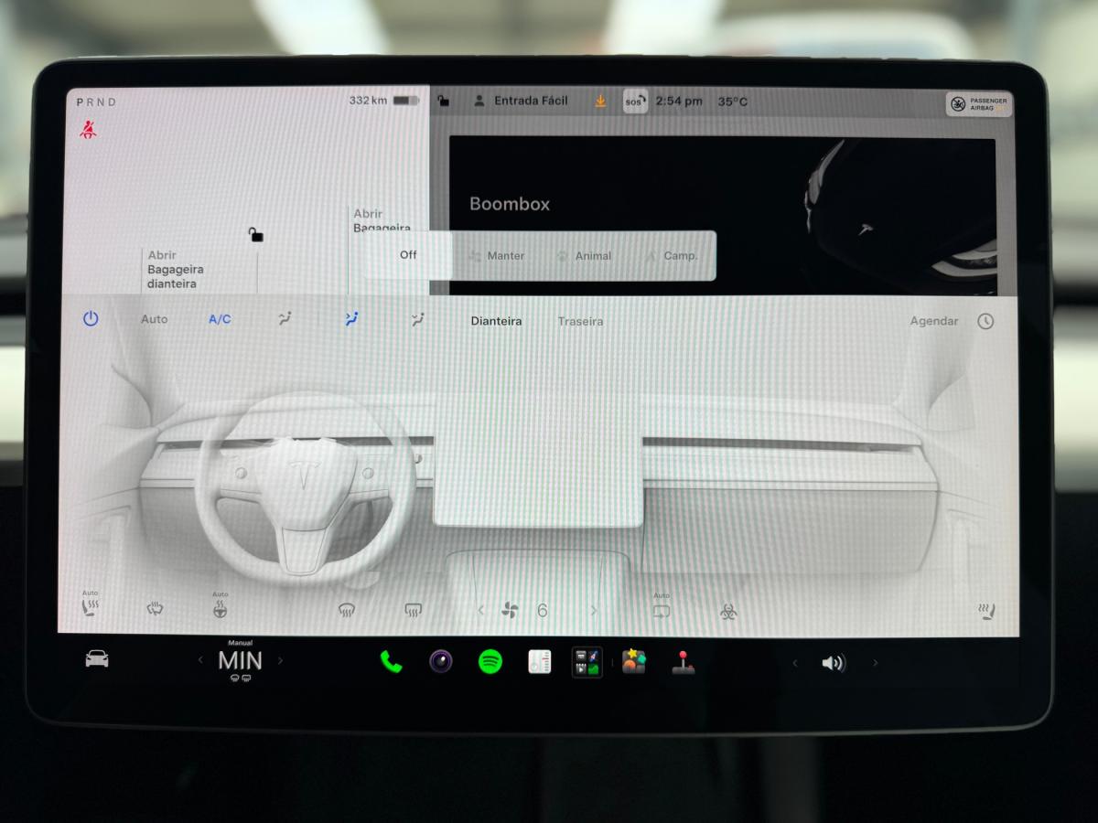The height and width of the screenshot is (823, 1098).
Task: Increase fan speed with the right chevron
Action: [594, 611]
